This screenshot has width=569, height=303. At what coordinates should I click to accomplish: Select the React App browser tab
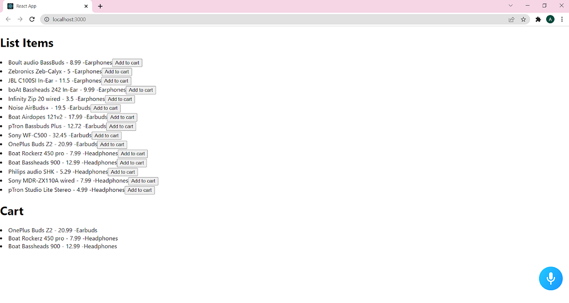[x=48, y=6]
